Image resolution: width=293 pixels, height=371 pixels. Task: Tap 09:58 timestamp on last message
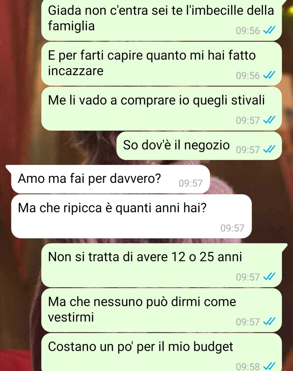point(248,366)
